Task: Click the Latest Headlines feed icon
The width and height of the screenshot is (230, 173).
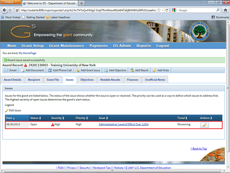Action: (x=47, y=17)
